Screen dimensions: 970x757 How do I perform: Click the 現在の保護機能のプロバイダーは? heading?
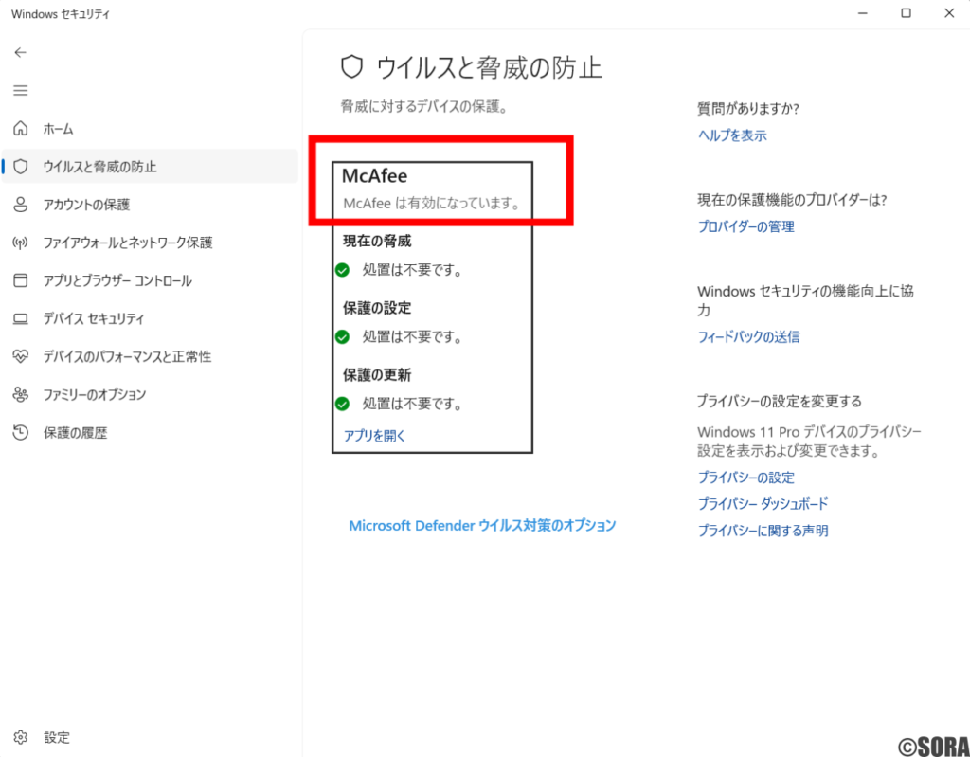pyautogui.click(x=792, y=200)
